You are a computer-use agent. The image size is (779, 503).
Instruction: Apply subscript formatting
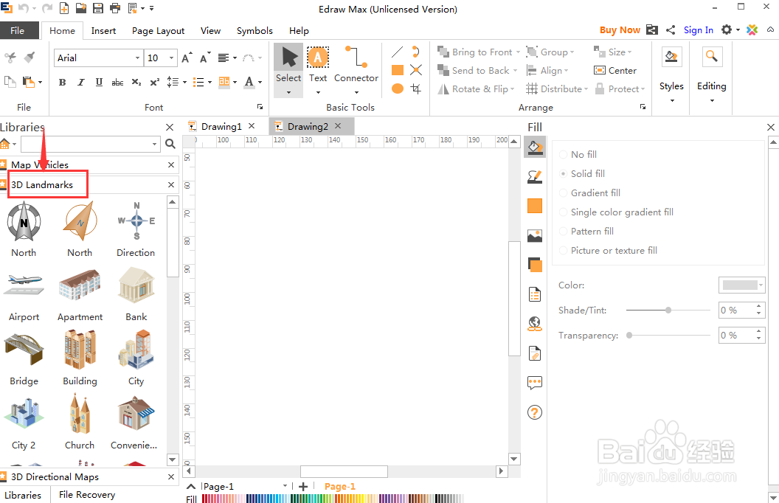(x=136, y=83)
